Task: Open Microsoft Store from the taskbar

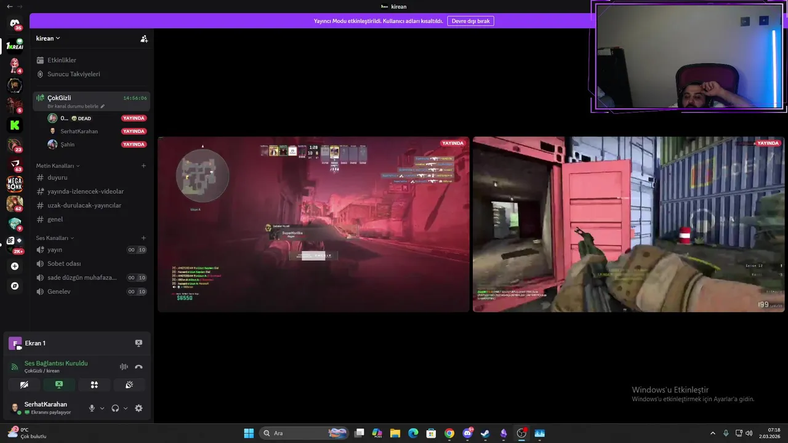Action: click(431, 433)
